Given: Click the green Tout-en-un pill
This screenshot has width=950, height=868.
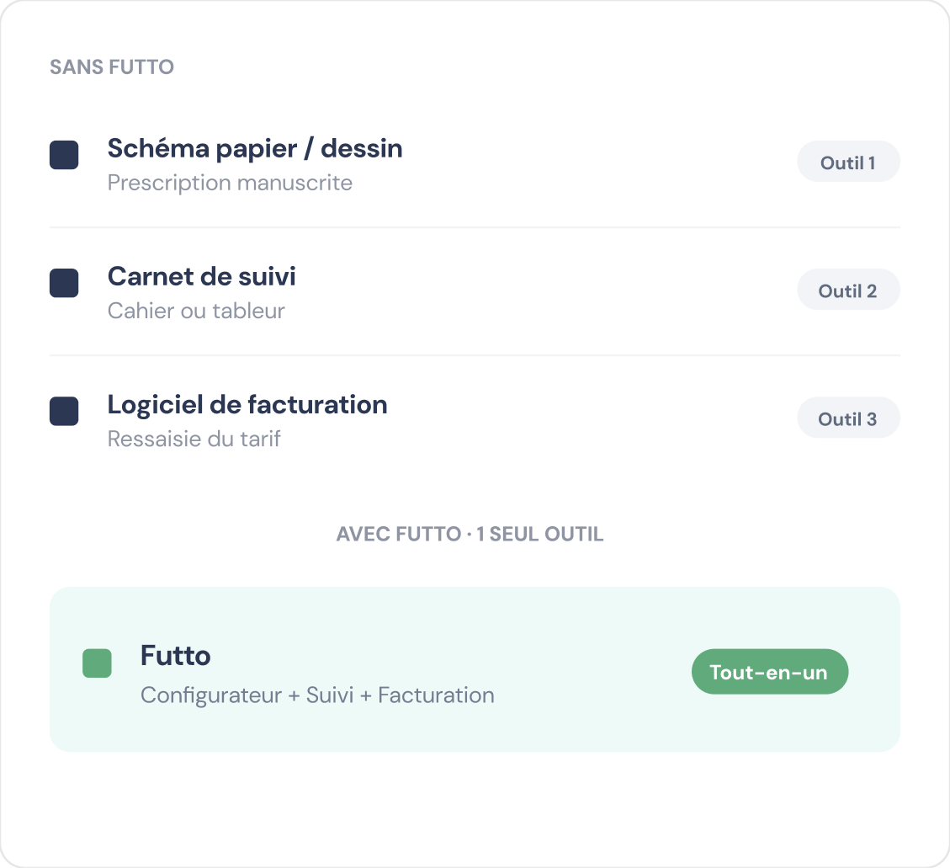Looking at the screenshot, I should click(769, 672).
